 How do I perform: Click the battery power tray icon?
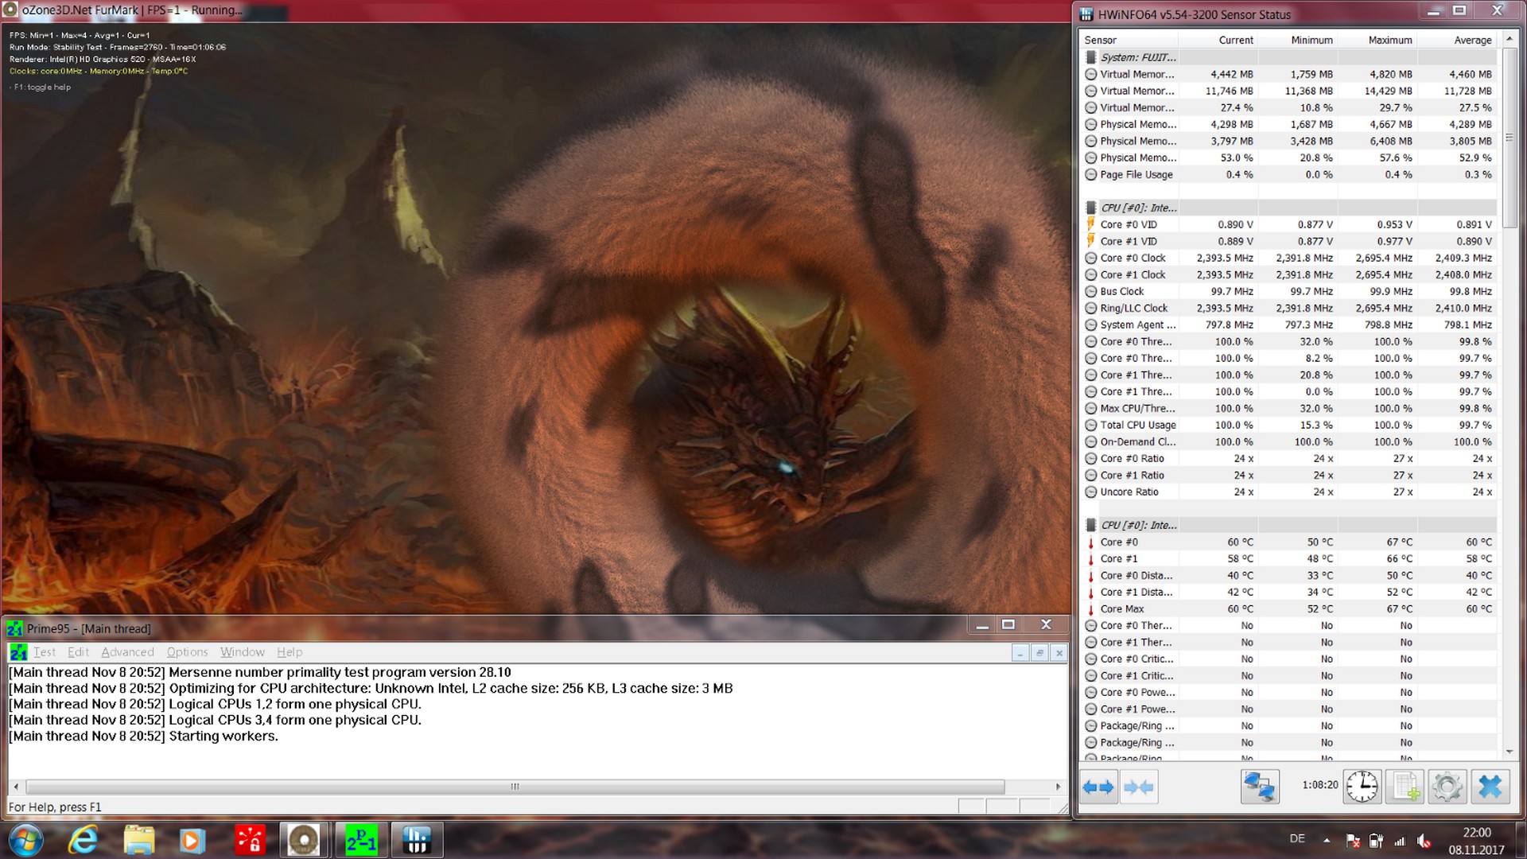pos(1377,841)
